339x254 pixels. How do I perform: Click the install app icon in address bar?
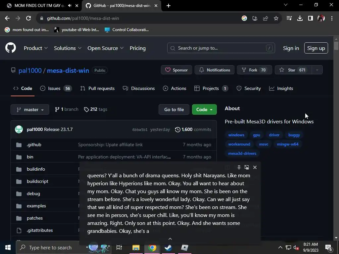click(x=255, y=19)
